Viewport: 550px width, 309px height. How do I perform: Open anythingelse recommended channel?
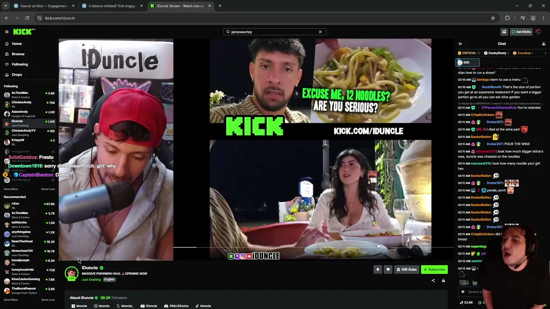29,233
